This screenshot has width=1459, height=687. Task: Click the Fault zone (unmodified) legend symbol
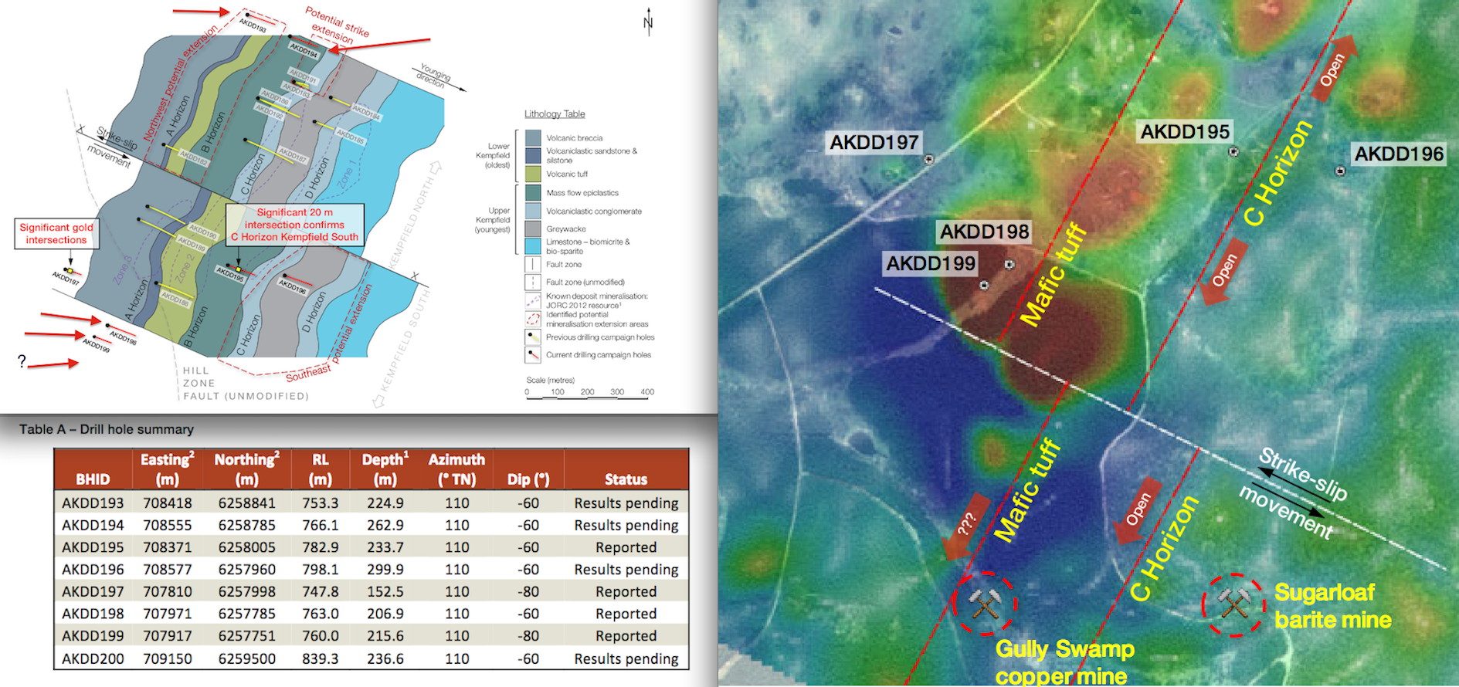pyautogui.click(x=532, y=283)
